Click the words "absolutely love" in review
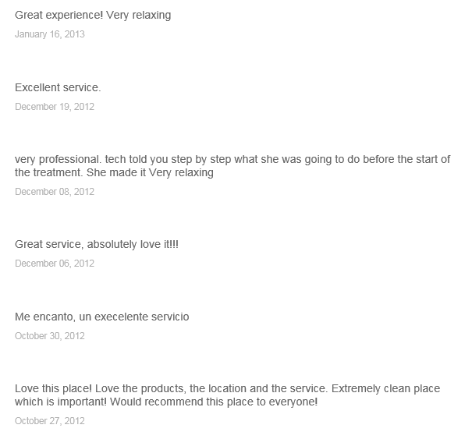Image resolution: width=472 pixels, height=446 pixels. 112,244
